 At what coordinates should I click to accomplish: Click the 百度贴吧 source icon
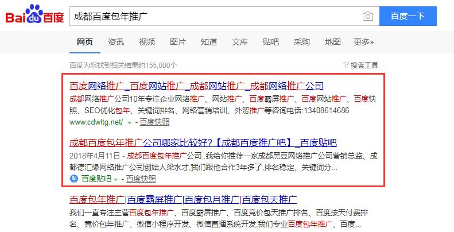click(74, 179)
